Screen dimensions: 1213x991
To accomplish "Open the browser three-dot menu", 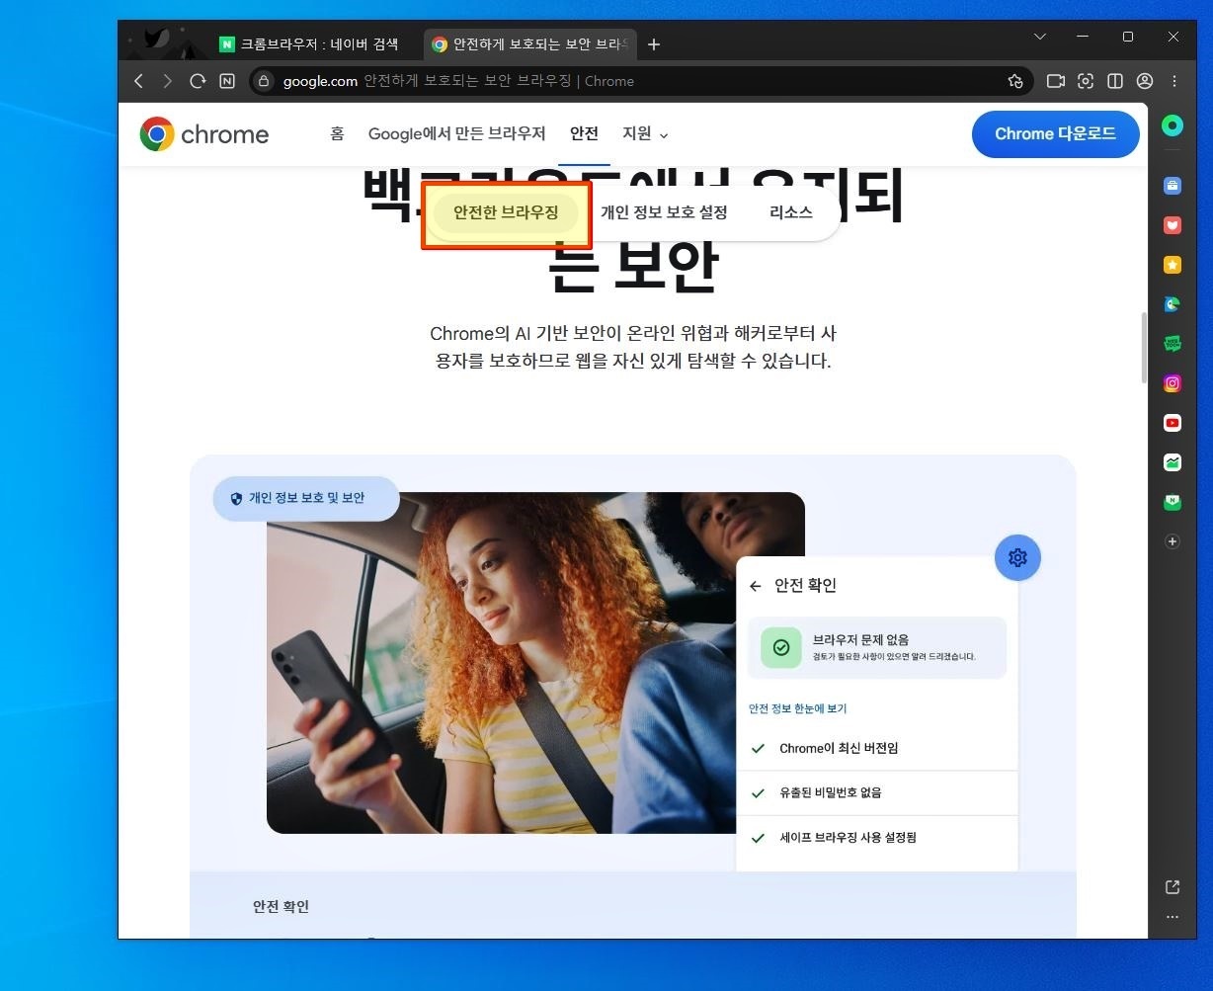I will [1174, 81].
